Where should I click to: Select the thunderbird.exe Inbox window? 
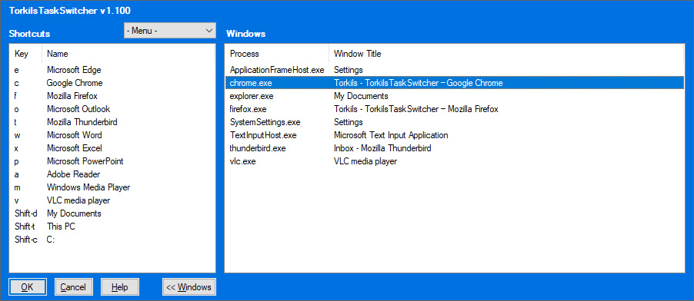[455, 148]
